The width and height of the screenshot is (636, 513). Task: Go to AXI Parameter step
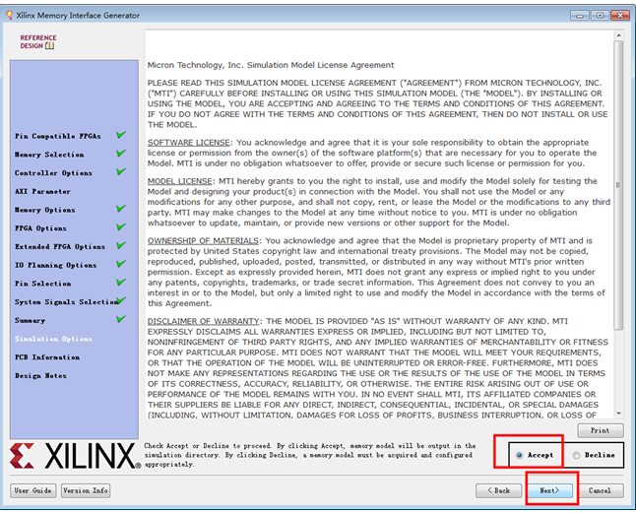point(42,191)
